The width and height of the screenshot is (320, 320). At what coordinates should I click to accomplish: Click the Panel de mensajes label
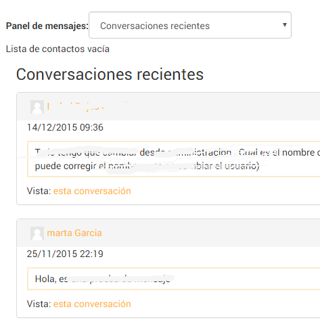(47, 26)
